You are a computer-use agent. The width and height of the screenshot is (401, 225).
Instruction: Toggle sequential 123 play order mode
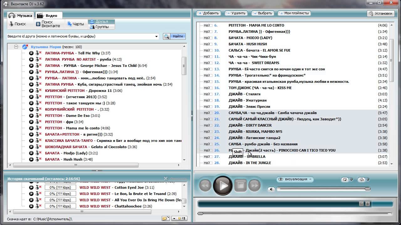tap(362, 179)
